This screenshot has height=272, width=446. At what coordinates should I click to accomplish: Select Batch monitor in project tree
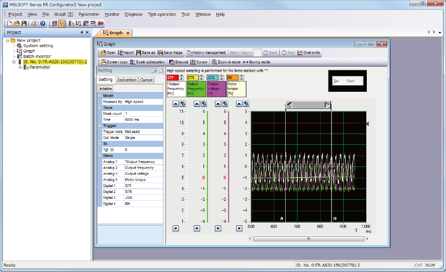coord(37,56)
